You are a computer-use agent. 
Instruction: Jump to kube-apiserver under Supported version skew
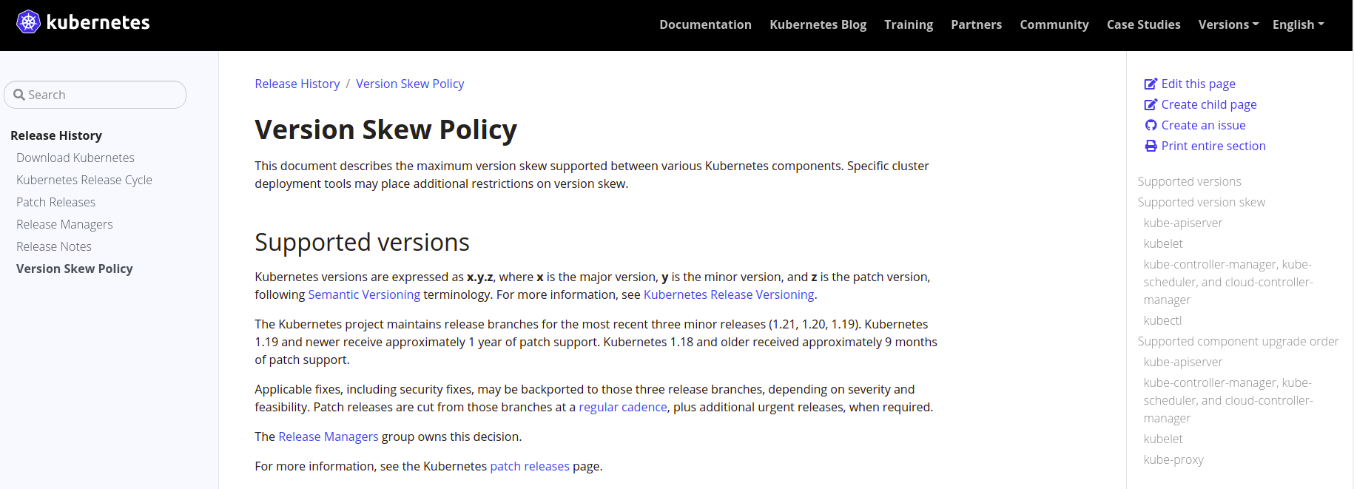tap(1183, 223)
